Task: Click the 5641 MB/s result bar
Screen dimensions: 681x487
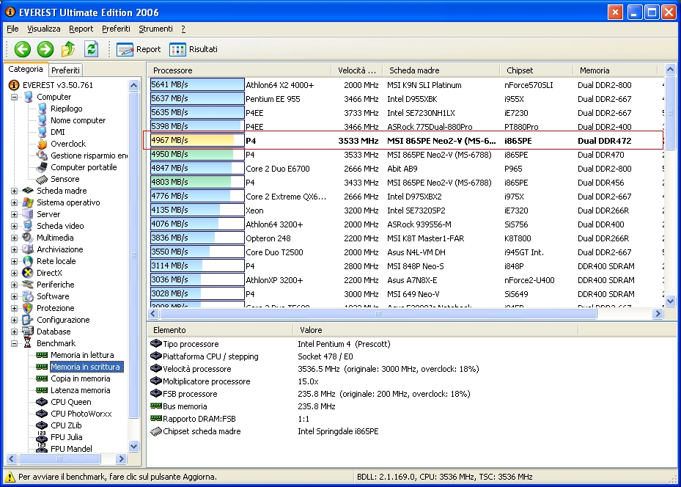Action: (197, 85)
